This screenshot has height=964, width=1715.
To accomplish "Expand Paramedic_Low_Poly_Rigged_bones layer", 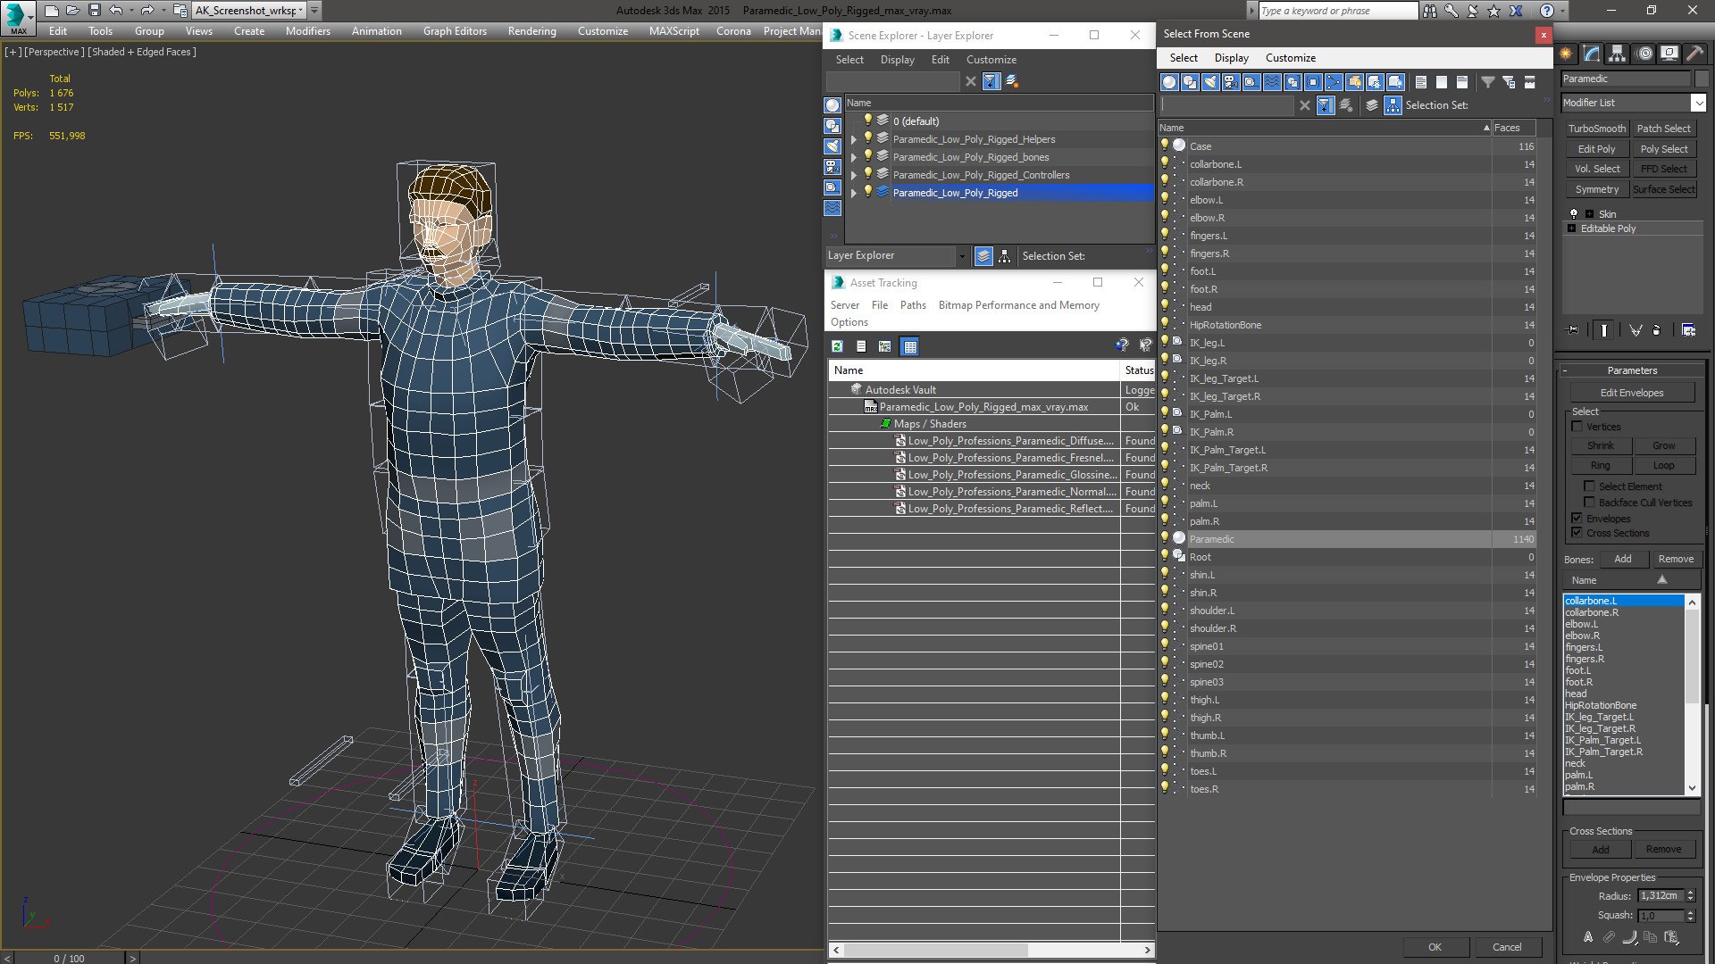I will click(x=854, y=157).
